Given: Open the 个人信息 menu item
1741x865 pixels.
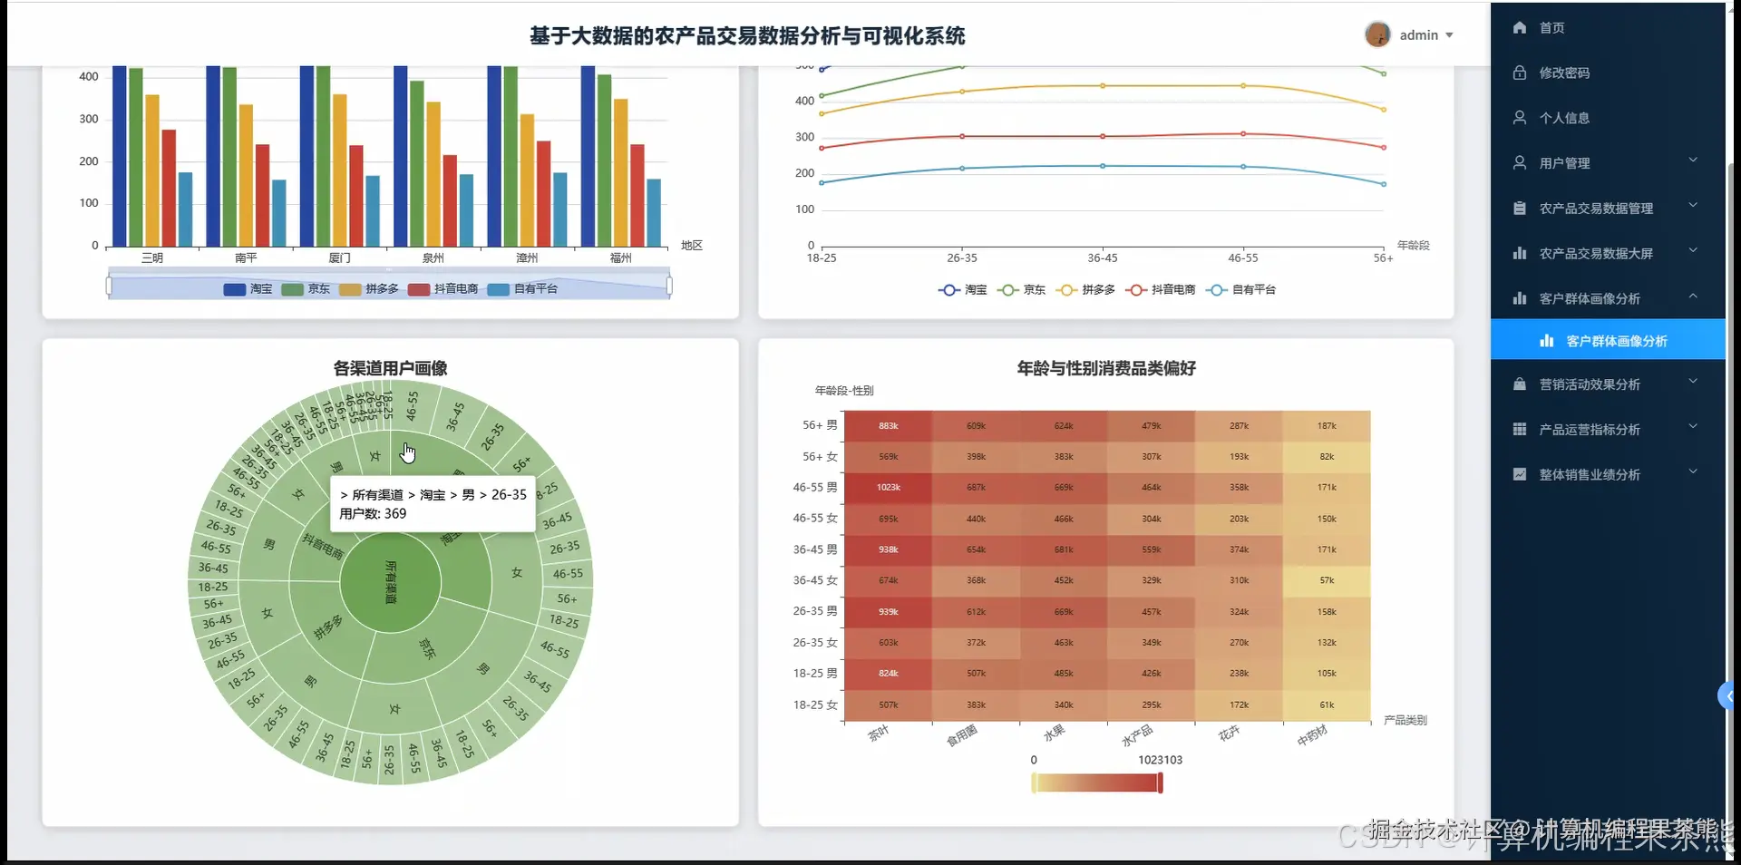Looking at the screenshot, I should point(1608,118).
